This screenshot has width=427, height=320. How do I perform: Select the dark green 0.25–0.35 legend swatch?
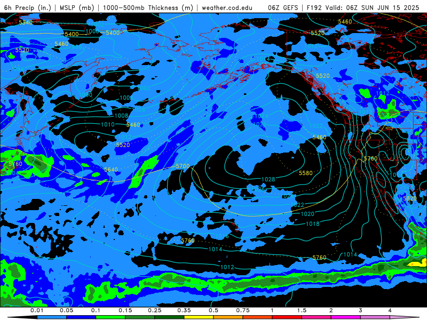pyautogui.click(x=169, y=317)
